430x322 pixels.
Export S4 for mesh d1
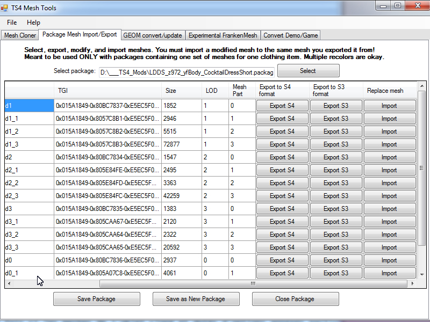(282, 106)
